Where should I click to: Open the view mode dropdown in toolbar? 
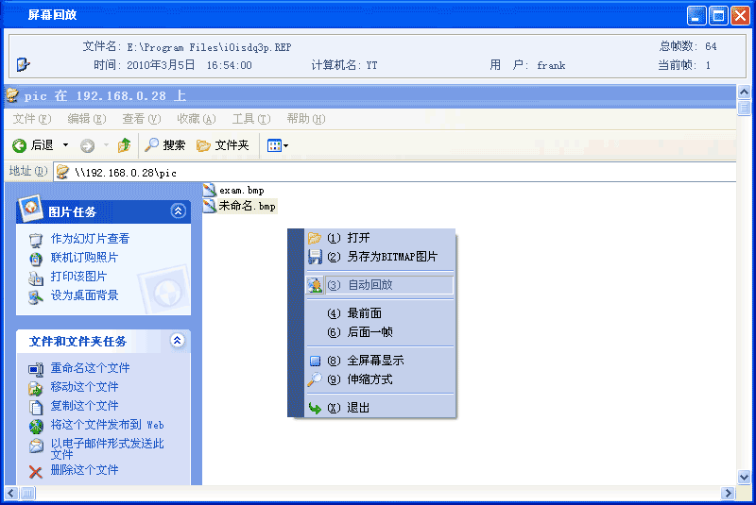[277, 145]
